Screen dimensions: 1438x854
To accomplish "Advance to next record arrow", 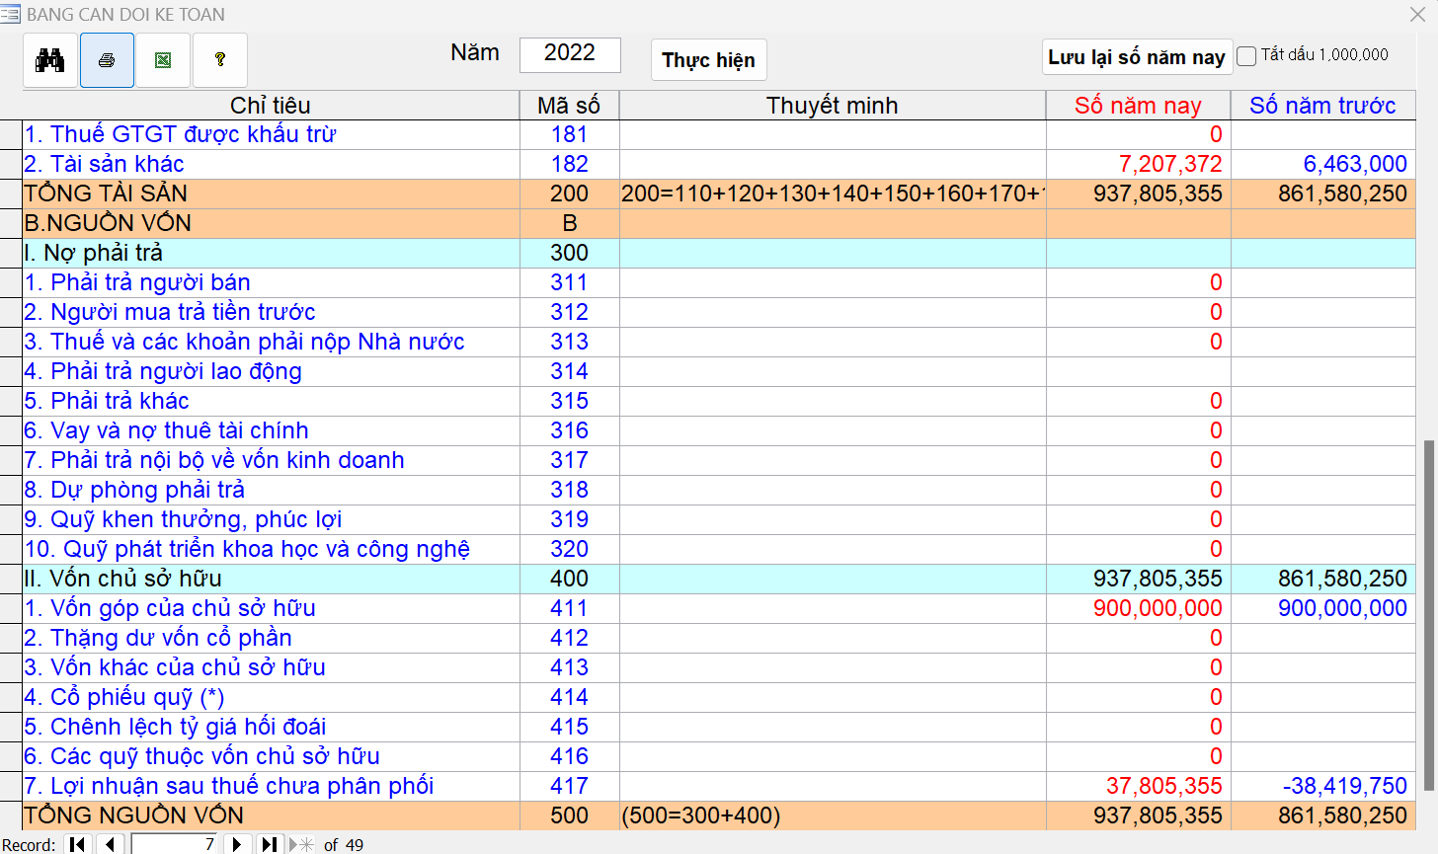I will click(x=236, y=844).
